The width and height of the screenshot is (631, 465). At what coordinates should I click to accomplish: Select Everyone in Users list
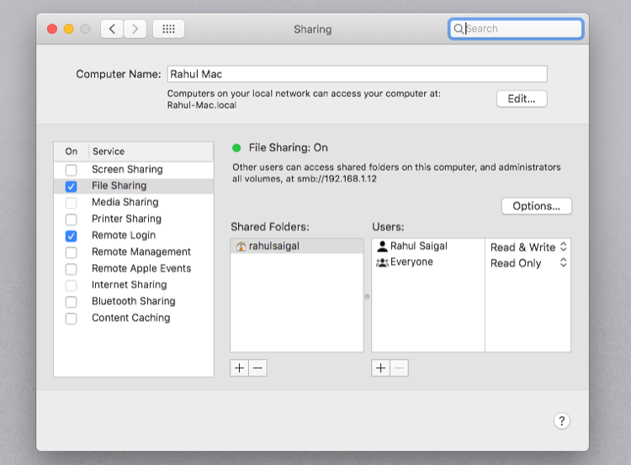coord(428,262)
